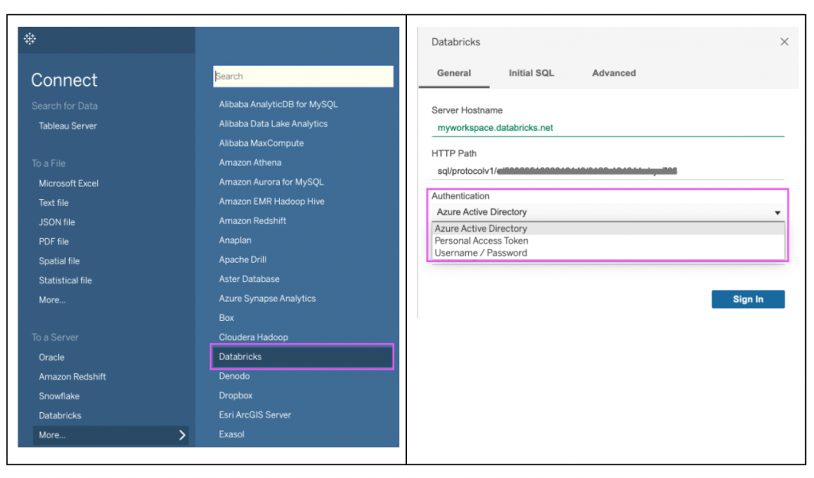Open the Authentication dropdown arrow

(777, 213)
